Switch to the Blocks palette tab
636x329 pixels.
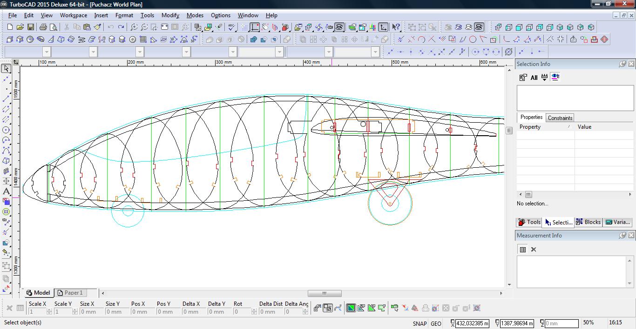click(589, 222)
